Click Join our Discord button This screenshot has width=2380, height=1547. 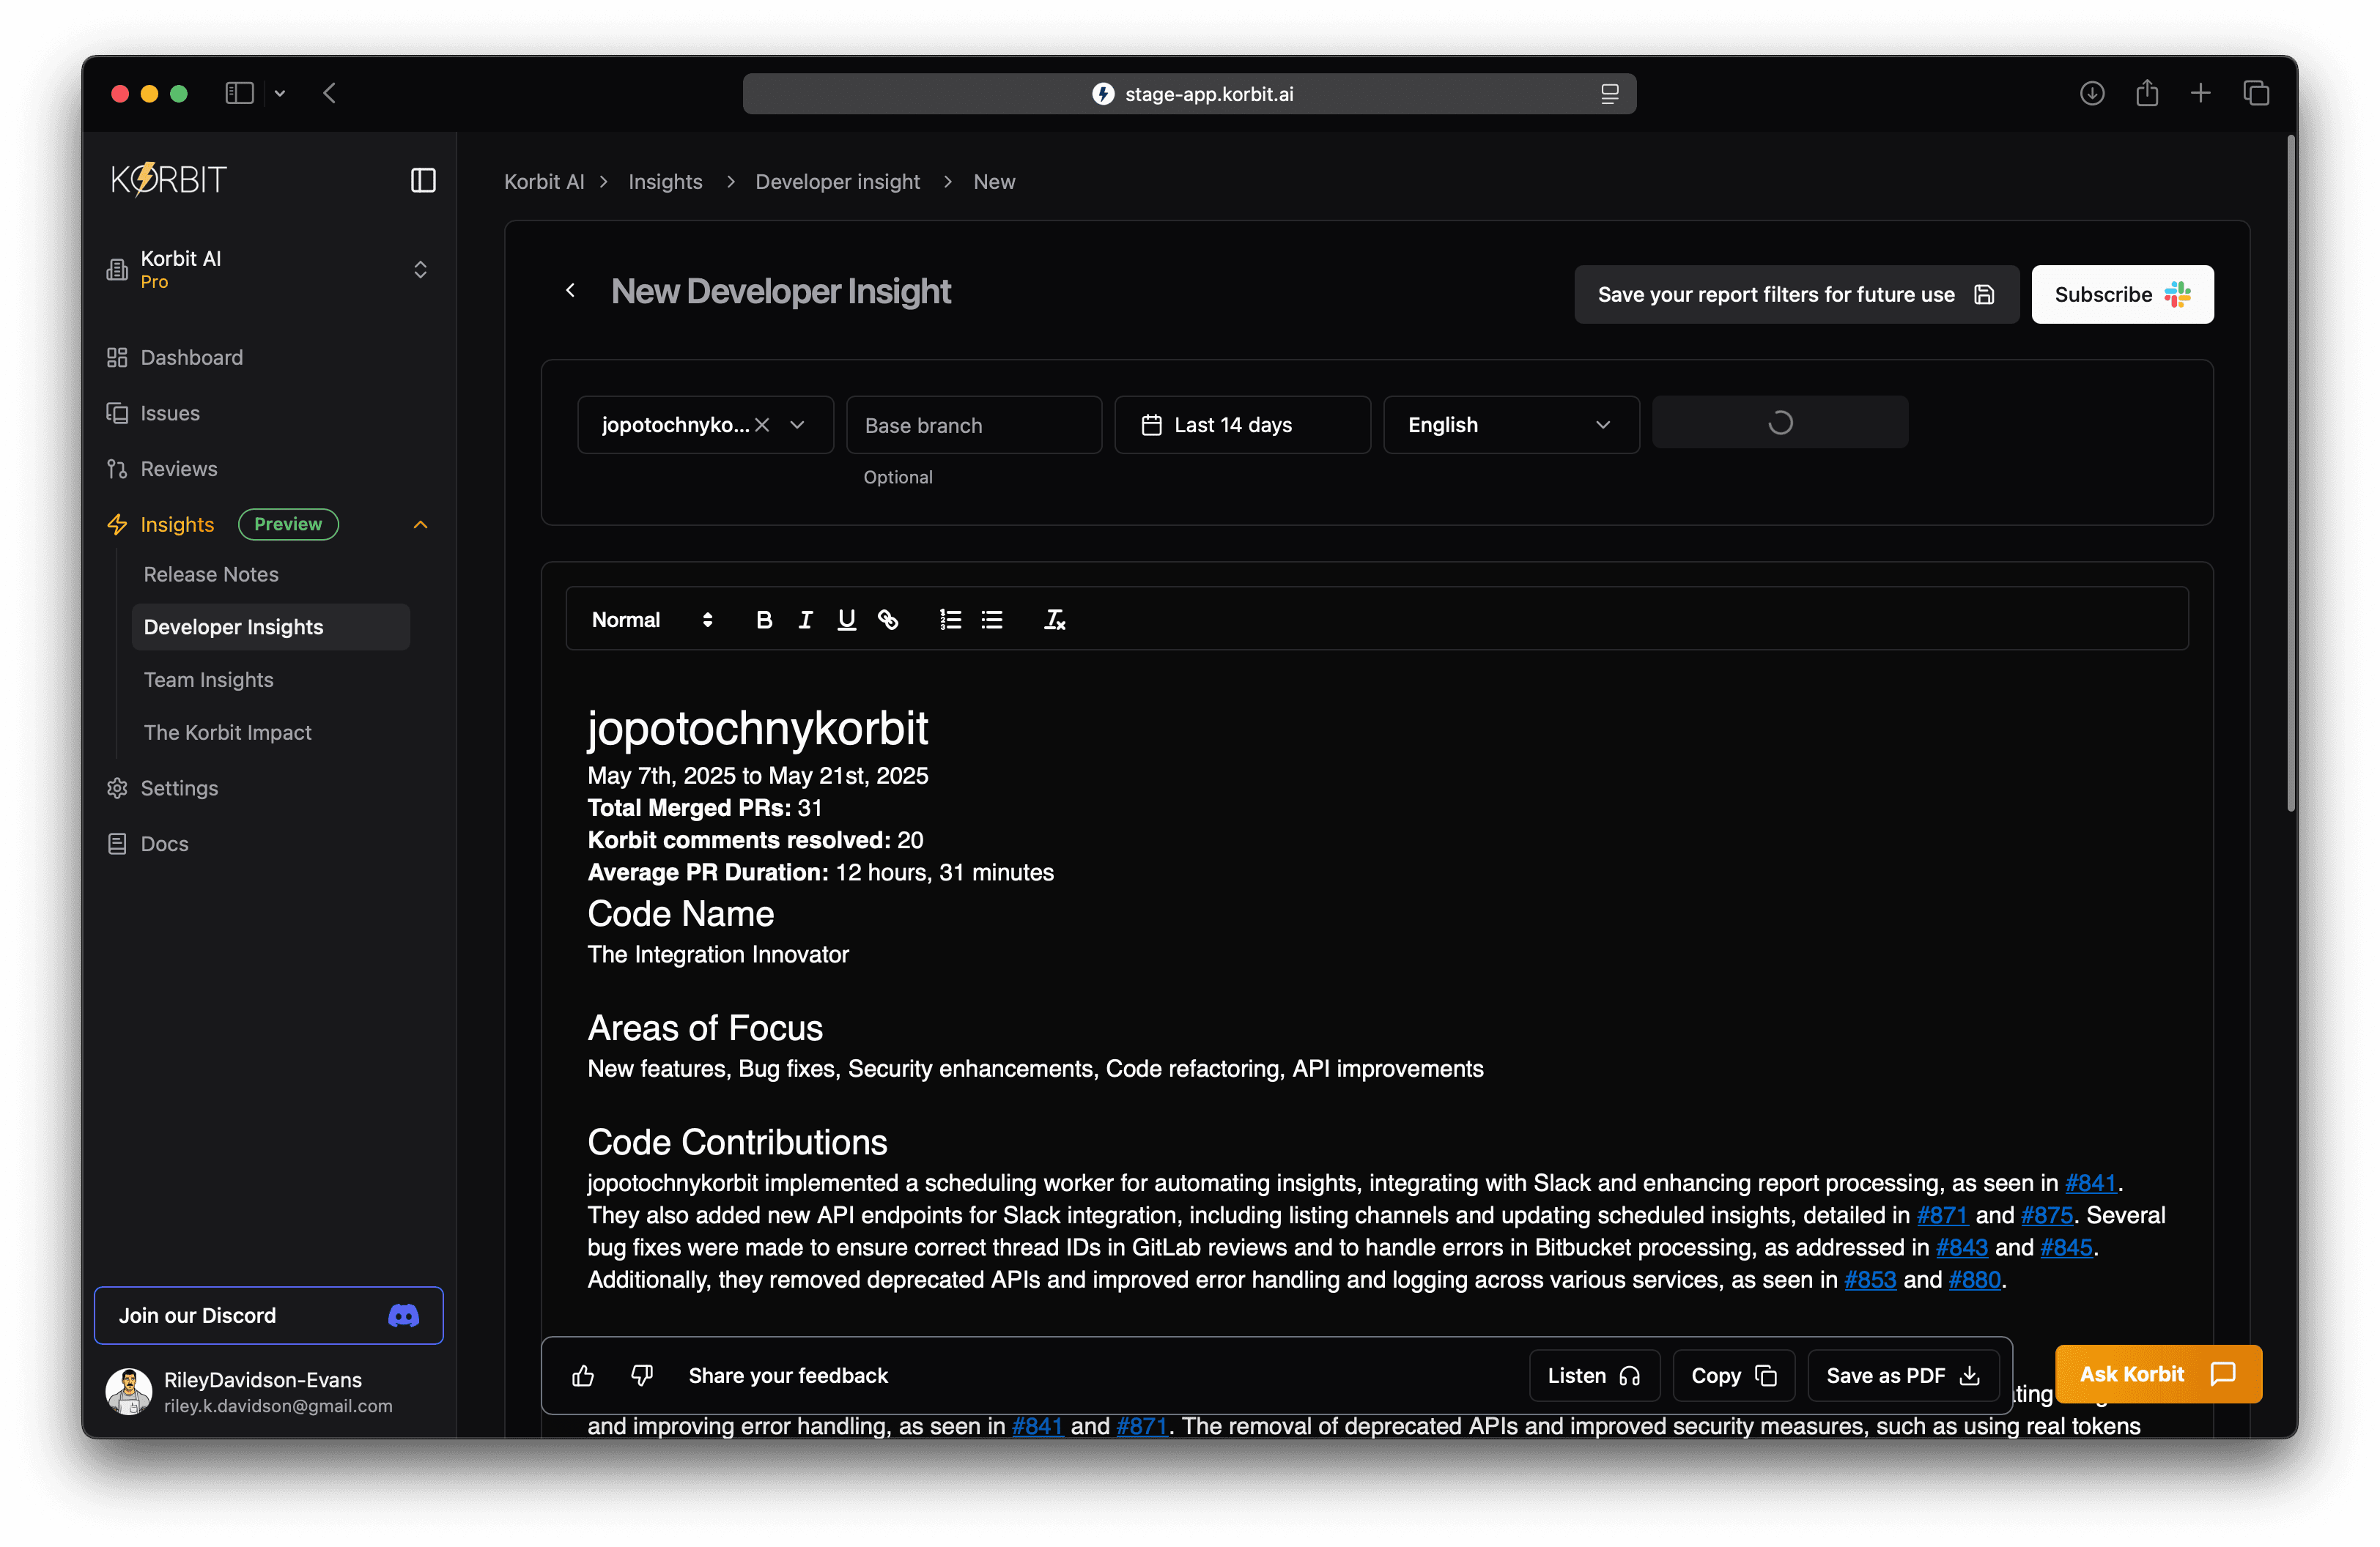(x=268, y=1315)
